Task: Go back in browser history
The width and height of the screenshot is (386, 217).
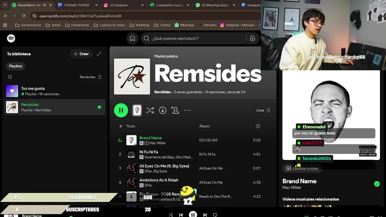Action: tap(6, 16)
